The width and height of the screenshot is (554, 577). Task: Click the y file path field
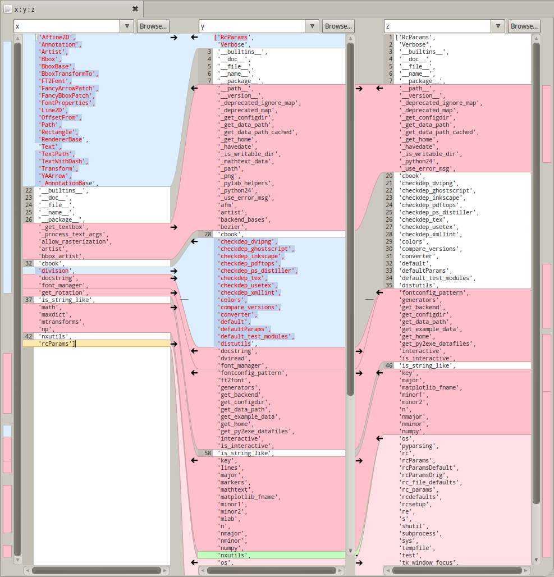[x=252, y=26]
